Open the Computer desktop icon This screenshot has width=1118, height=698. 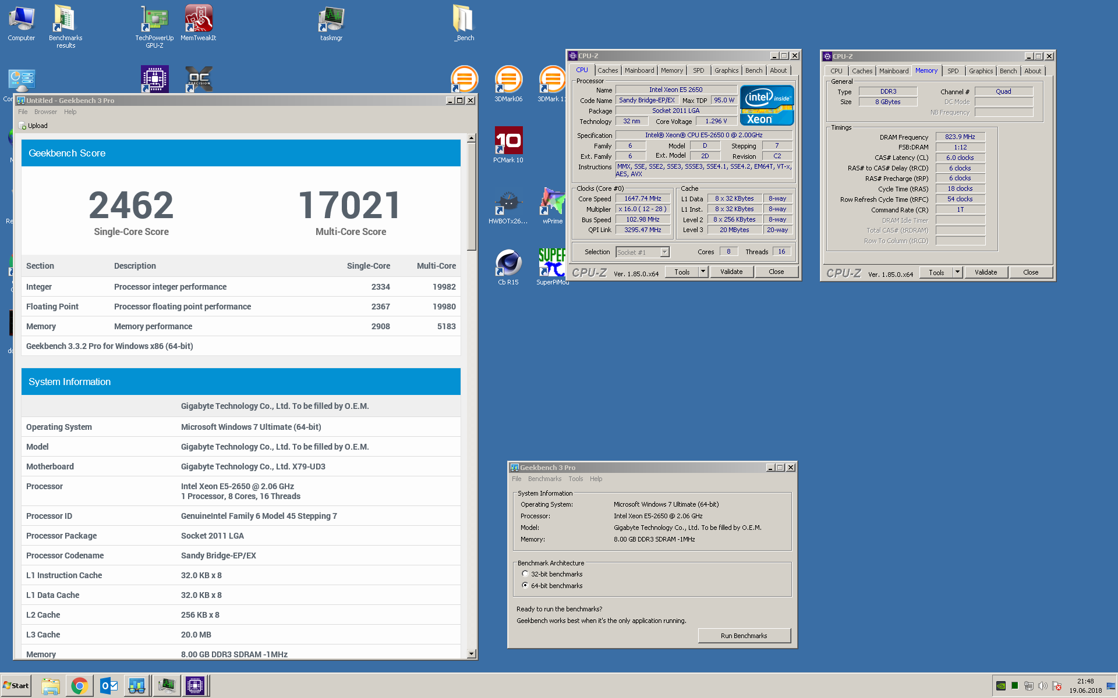click(x=22, y=23)
